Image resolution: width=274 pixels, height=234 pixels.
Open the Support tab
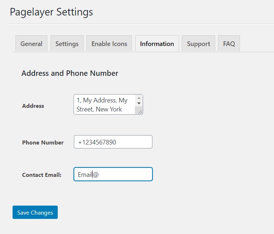(198, 44)
